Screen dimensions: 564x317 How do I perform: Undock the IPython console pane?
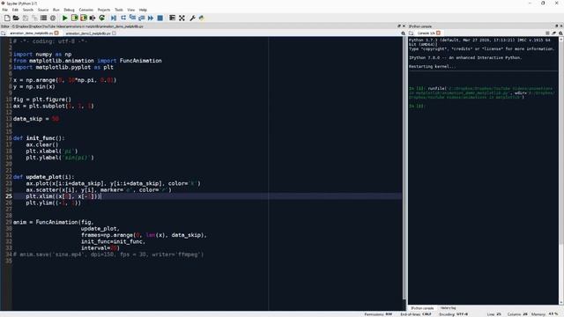pos(557,26)
